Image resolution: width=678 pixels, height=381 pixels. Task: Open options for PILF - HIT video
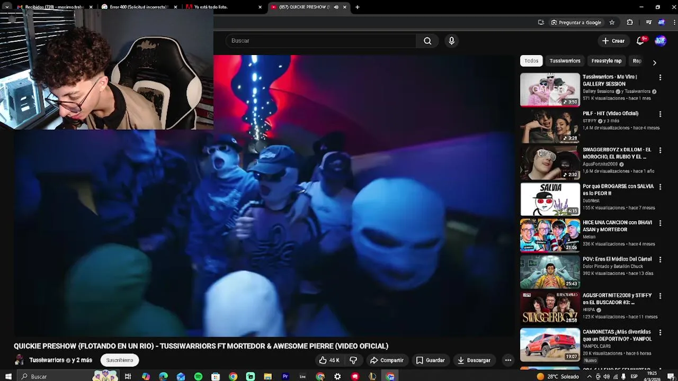(x=660, y=114)
